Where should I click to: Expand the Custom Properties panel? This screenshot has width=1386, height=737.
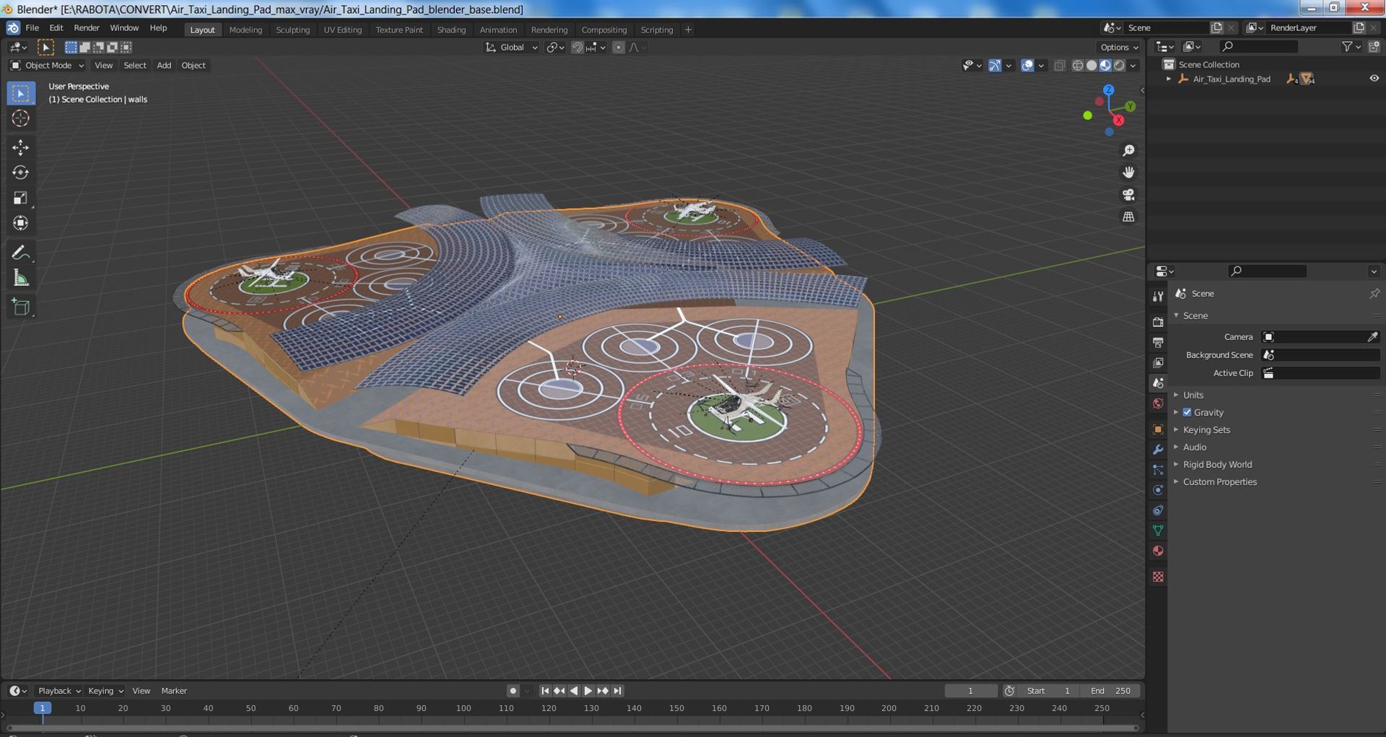pos(1219,481)
